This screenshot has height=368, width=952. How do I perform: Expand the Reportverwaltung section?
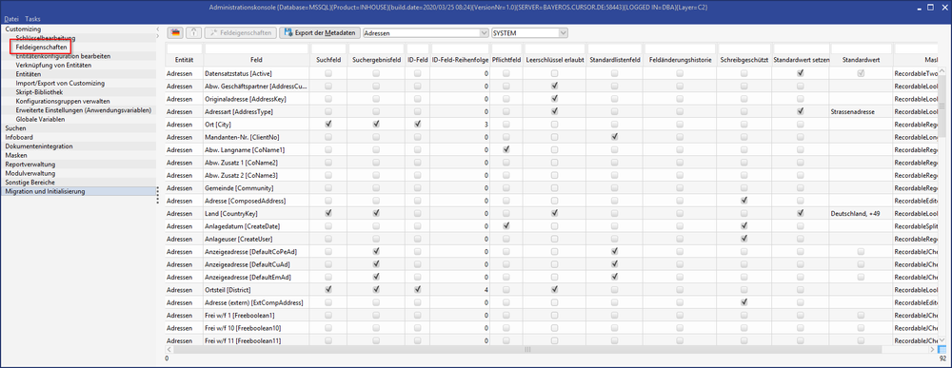(30, 165)
